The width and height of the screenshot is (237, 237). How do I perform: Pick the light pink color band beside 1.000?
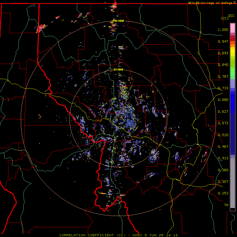point(233,28)
